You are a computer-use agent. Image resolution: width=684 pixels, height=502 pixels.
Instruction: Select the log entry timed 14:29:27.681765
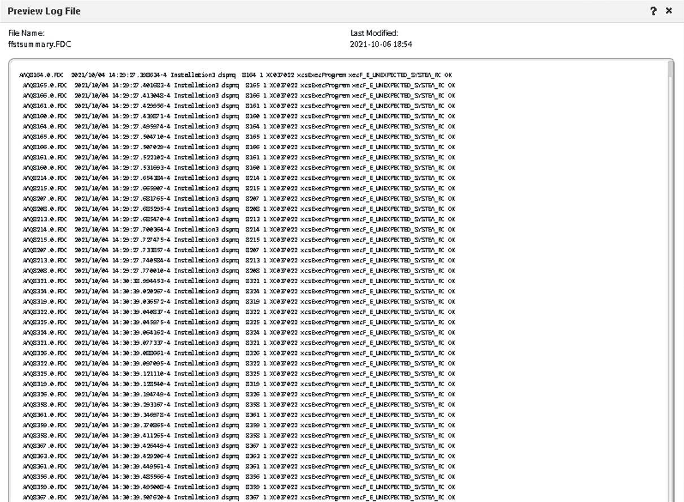tap(238, 198)
